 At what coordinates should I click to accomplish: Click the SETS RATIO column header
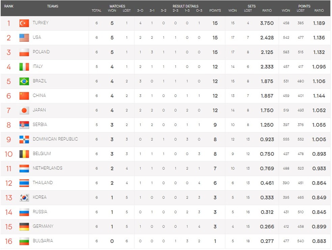(x=267, y=10)
